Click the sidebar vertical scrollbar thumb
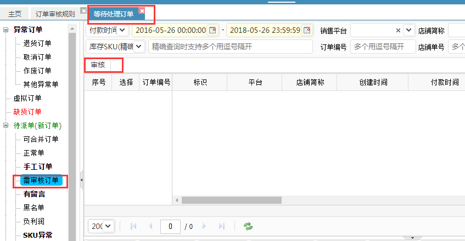The image size is (465, 241). coord(72,136)
